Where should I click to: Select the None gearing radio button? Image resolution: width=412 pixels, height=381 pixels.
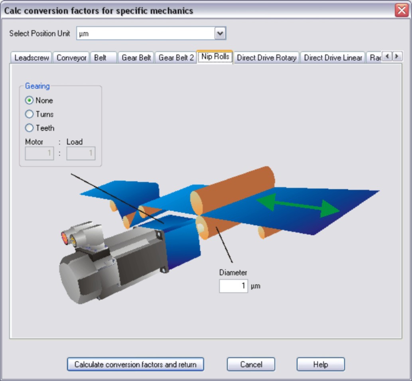click(29, 101)
